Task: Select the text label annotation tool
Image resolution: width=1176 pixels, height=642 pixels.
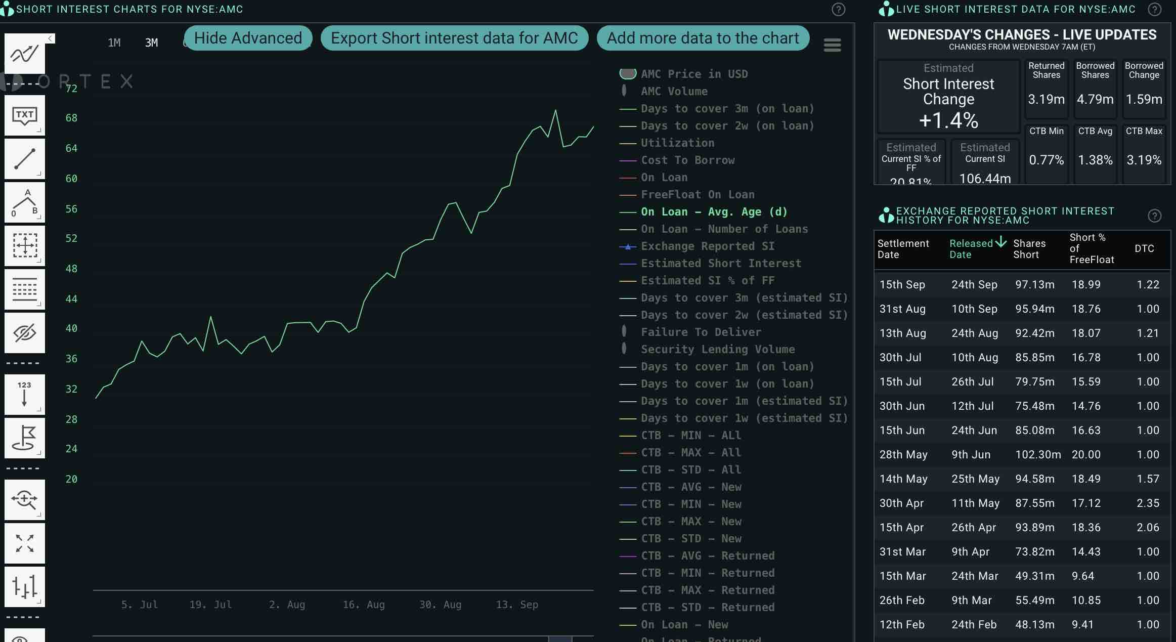Action: tap(24, 115)
